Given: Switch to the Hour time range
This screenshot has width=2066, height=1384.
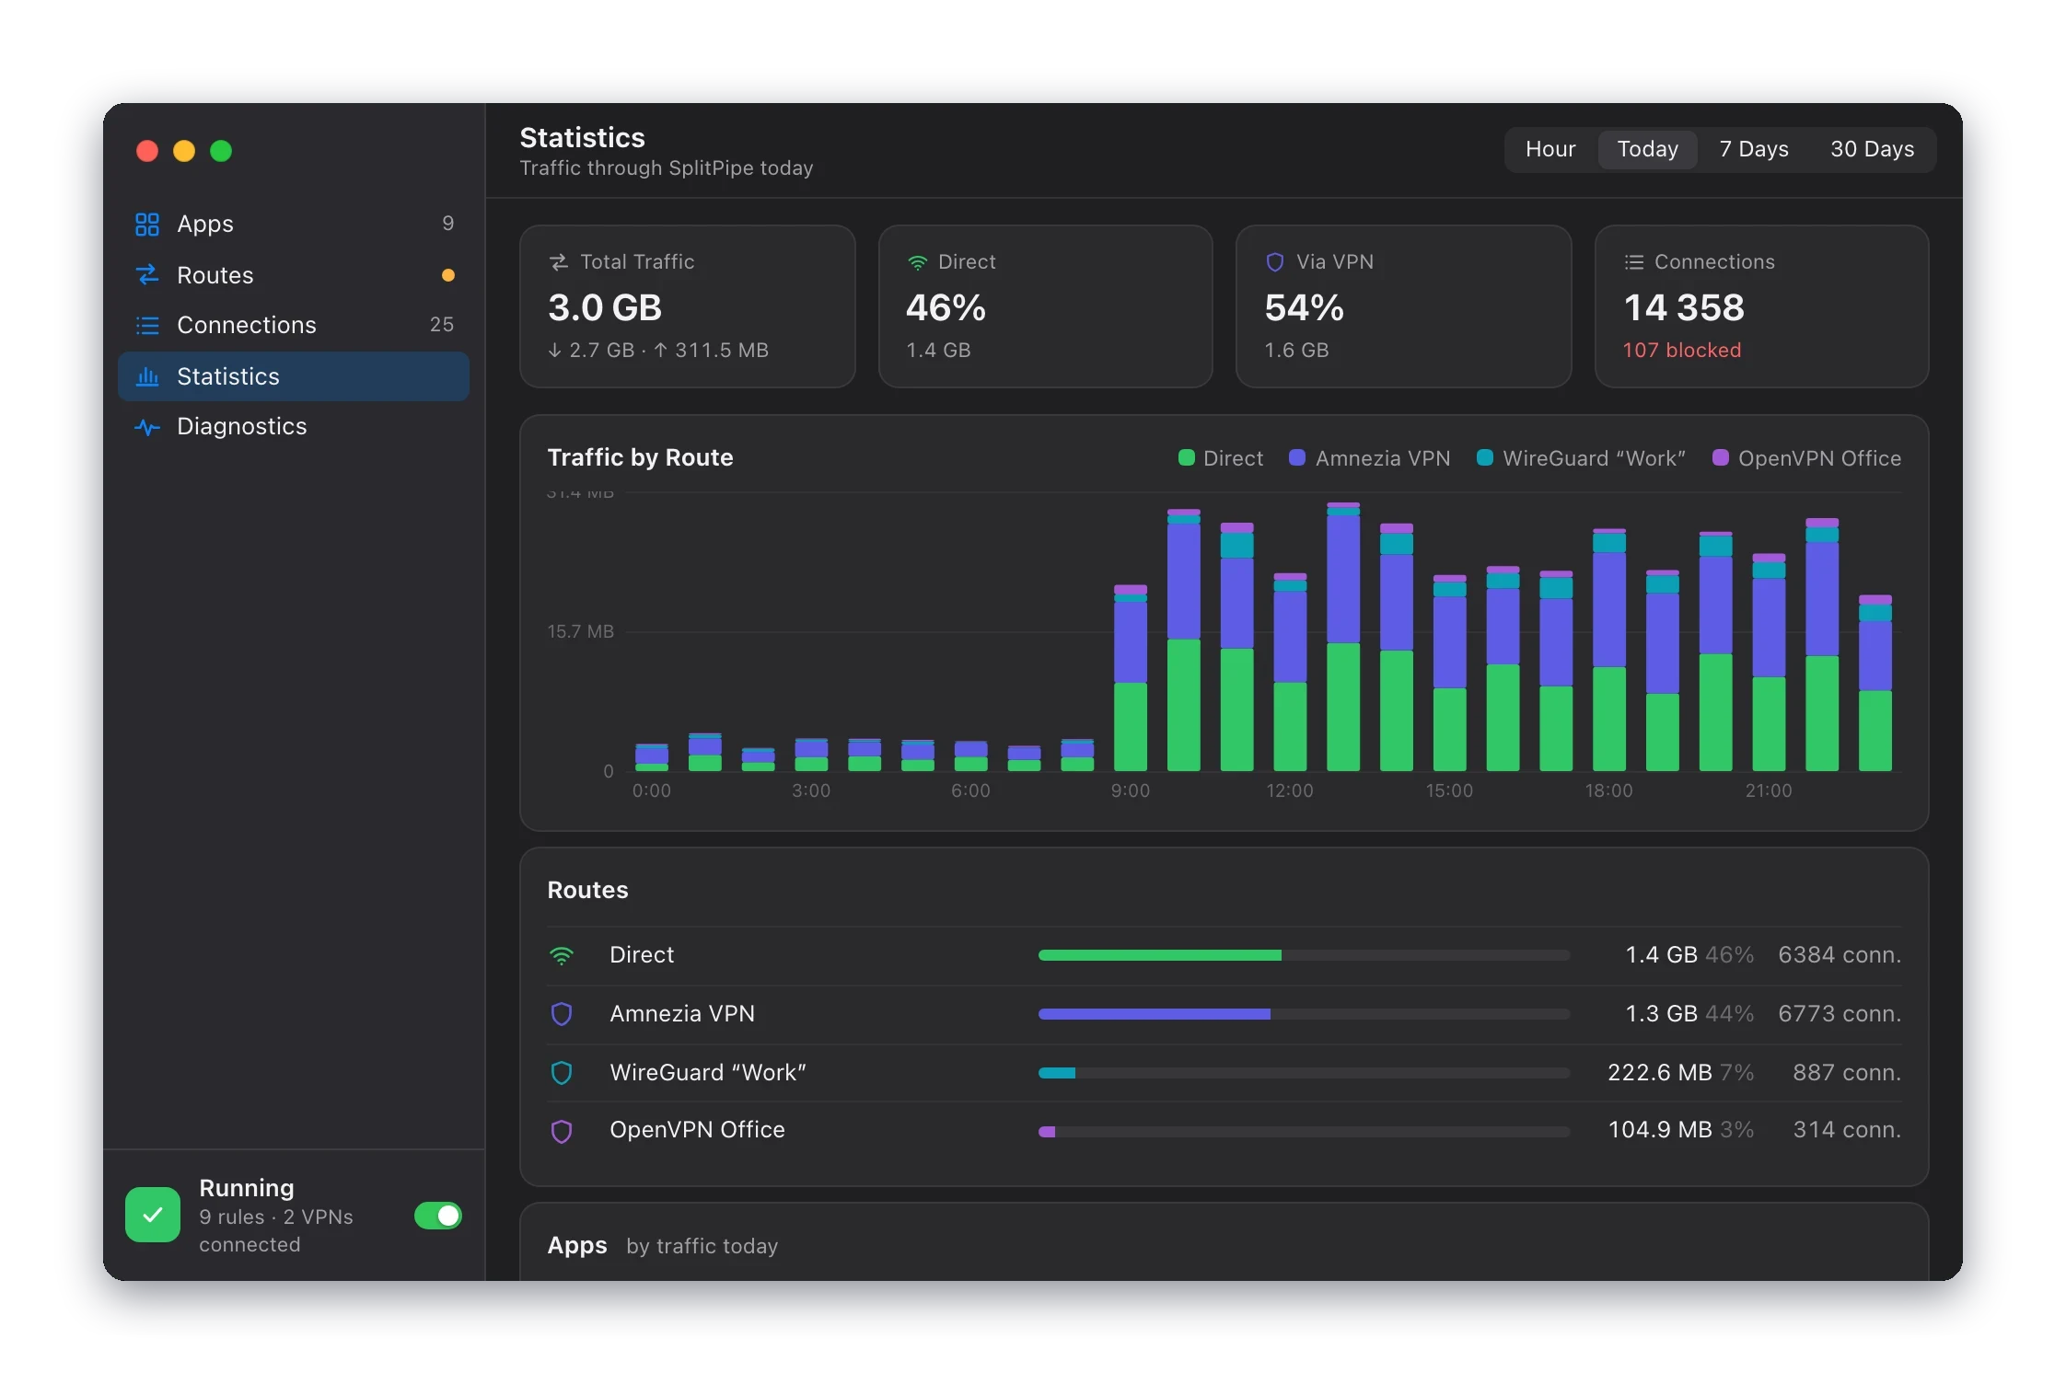Looking at the screenshot, I should 1550,149.
